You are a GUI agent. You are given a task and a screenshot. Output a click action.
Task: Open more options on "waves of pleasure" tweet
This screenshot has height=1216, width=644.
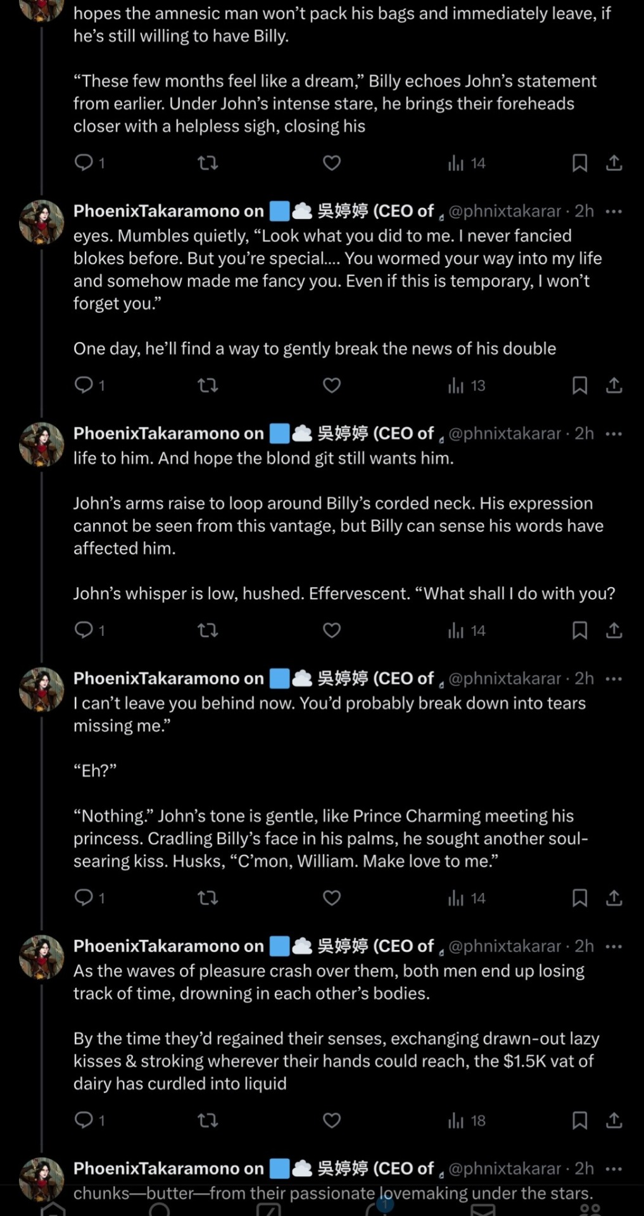pos(614,946)
